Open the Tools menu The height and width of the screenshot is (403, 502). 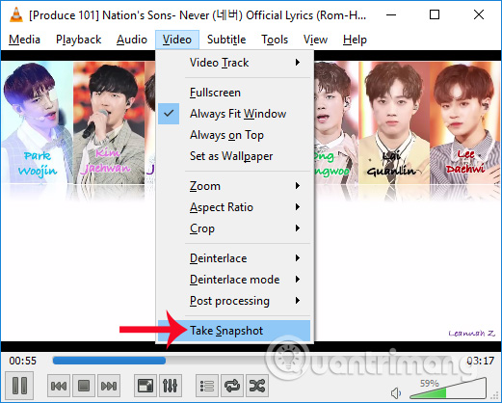pos(275,40)
